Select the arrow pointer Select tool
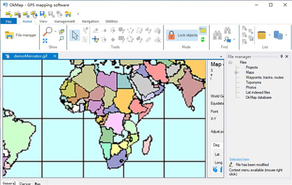 (75, 35)
